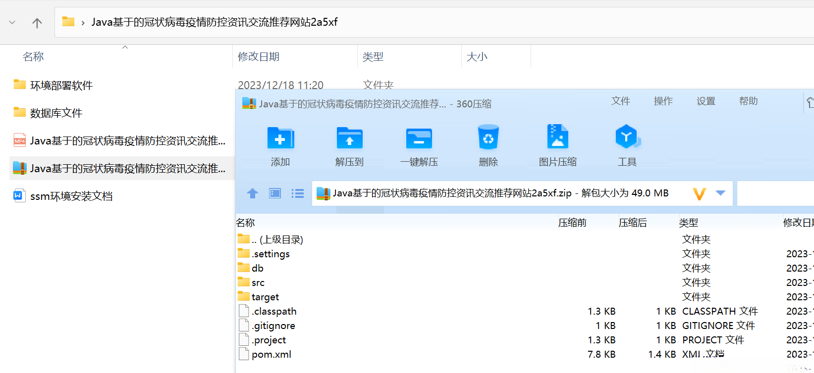Open the 设置 menu in 360压缩
This screenshot has height=373, width=814.
point(706,101)
